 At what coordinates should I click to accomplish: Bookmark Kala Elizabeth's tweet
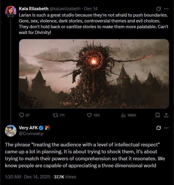pos(157,115)
